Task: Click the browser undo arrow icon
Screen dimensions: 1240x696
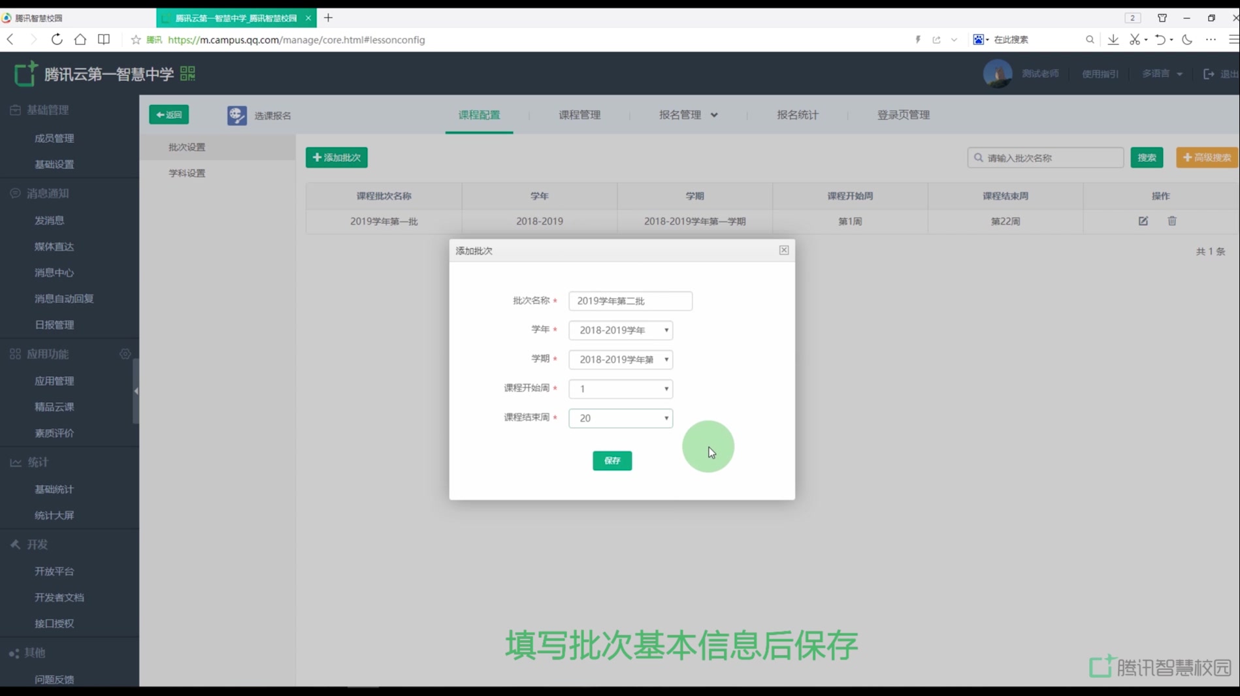Action: (x=1160, y=40)
